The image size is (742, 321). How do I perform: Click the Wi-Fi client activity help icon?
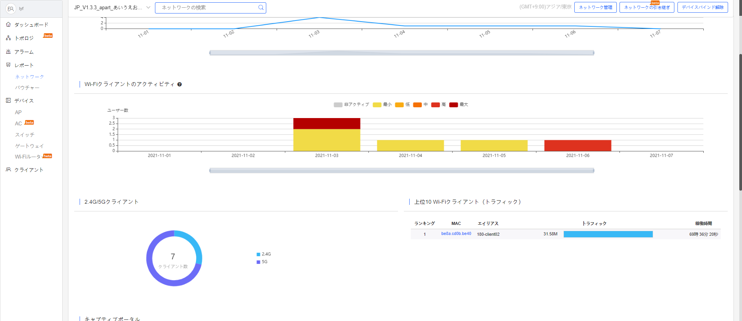pos(179,84)
